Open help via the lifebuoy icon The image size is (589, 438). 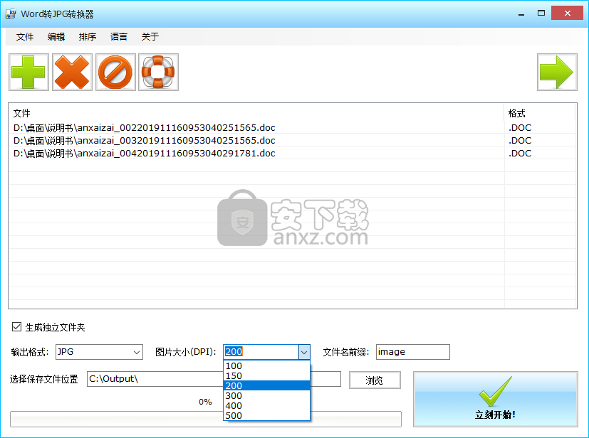coord(158,72)
